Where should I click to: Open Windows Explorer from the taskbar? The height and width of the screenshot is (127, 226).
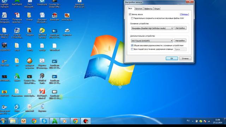[13, 121]
